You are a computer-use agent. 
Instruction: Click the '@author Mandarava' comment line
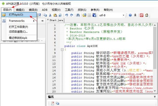[94, 32]
